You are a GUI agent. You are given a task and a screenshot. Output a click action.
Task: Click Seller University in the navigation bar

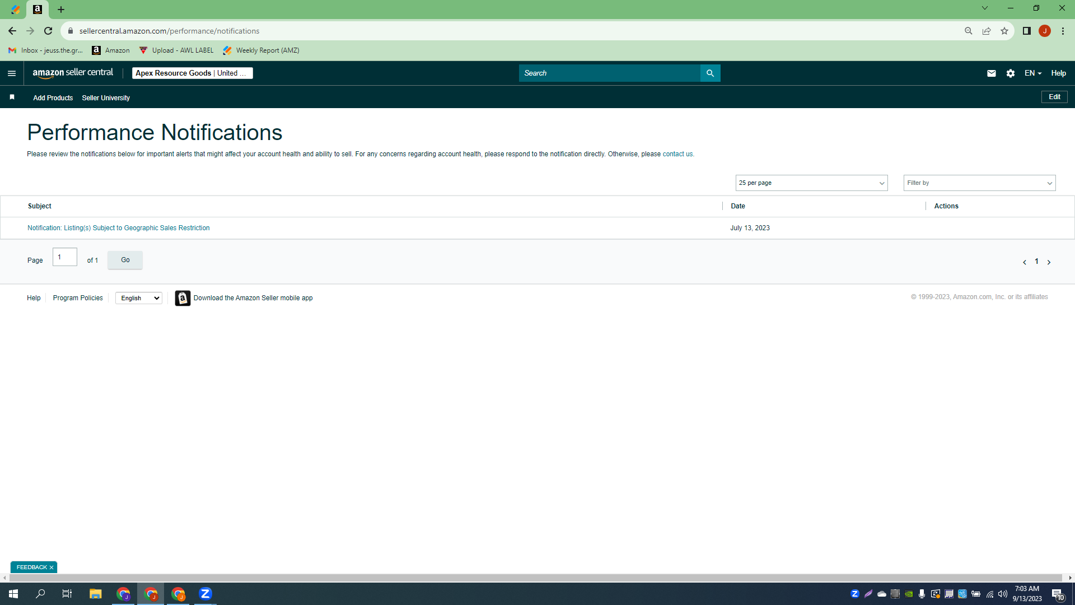coord(106,98)
